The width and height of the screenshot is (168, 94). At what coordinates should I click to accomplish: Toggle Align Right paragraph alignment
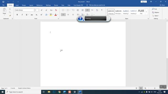(73, 15)
